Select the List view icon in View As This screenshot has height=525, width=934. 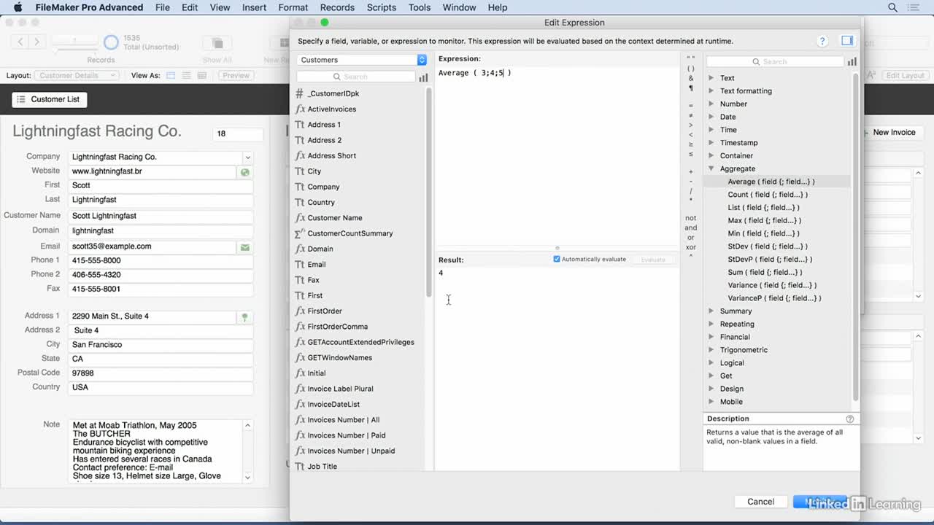(187, 75)
